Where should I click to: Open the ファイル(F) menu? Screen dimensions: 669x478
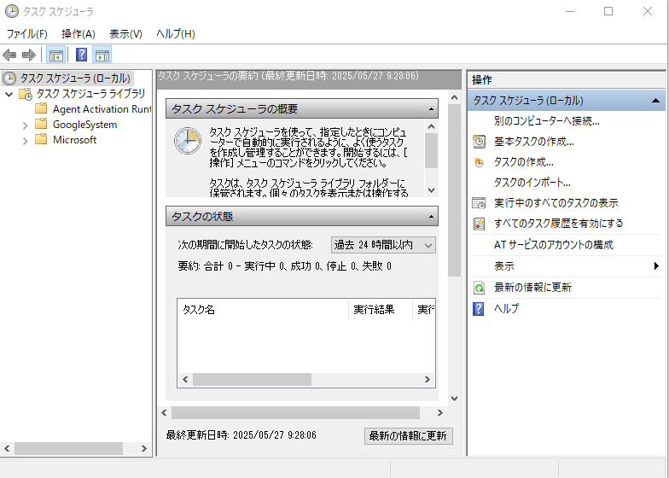(x=26, y=33)
